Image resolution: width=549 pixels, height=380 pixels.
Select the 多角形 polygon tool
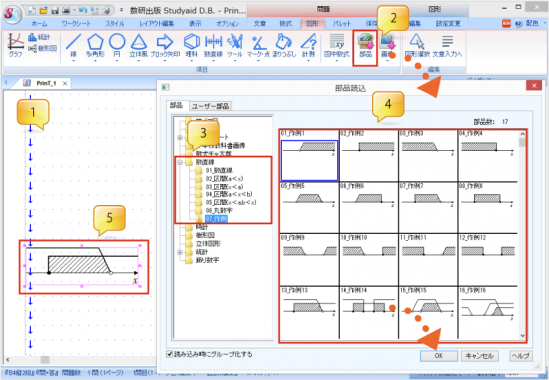(95, 46)
